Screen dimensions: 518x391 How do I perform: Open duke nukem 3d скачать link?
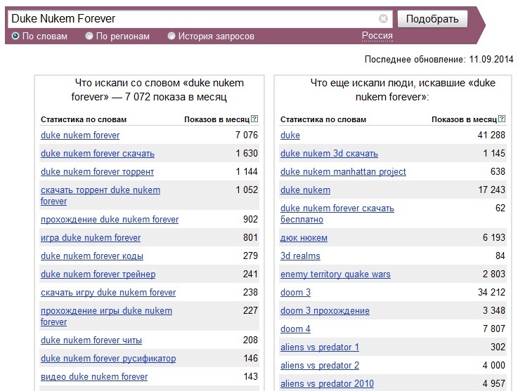329,154
